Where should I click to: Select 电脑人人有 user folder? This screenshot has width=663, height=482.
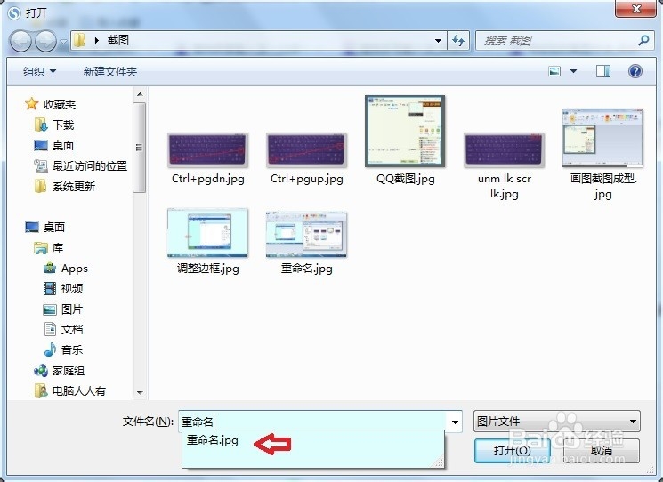(70, 390)
